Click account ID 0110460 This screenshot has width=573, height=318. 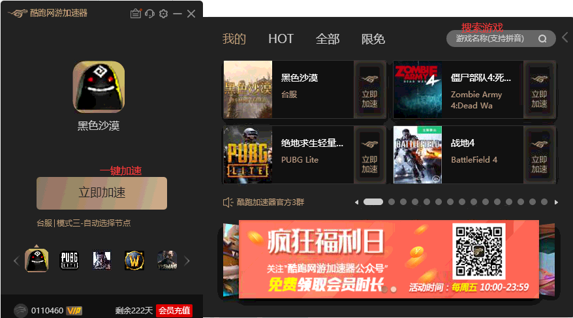tap(47, 311)
